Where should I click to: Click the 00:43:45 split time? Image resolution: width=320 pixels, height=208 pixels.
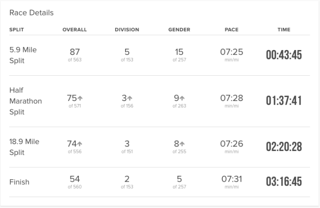click(284, 54)
